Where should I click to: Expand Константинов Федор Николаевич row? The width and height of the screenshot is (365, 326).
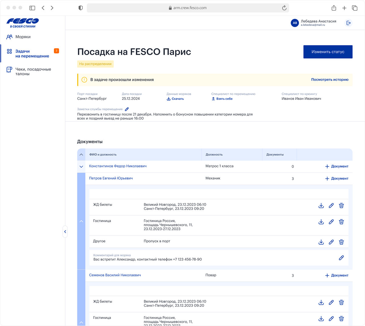click(x=81, y=167)
